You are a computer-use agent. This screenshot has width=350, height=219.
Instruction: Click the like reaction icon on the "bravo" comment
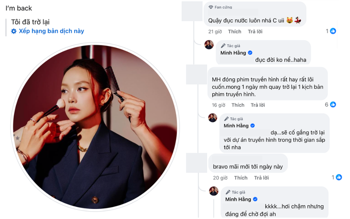[x=339, y=177]
